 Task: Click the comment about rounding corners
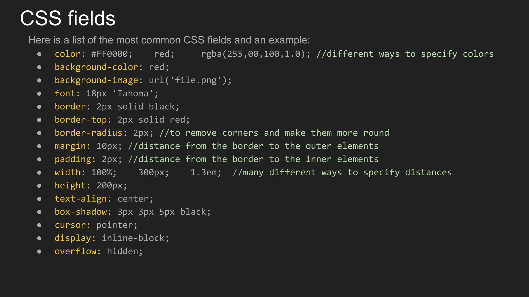click(x=274, y=133)
